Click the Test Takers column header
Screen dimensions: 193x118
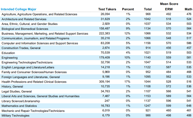click(x=107, y=9)
